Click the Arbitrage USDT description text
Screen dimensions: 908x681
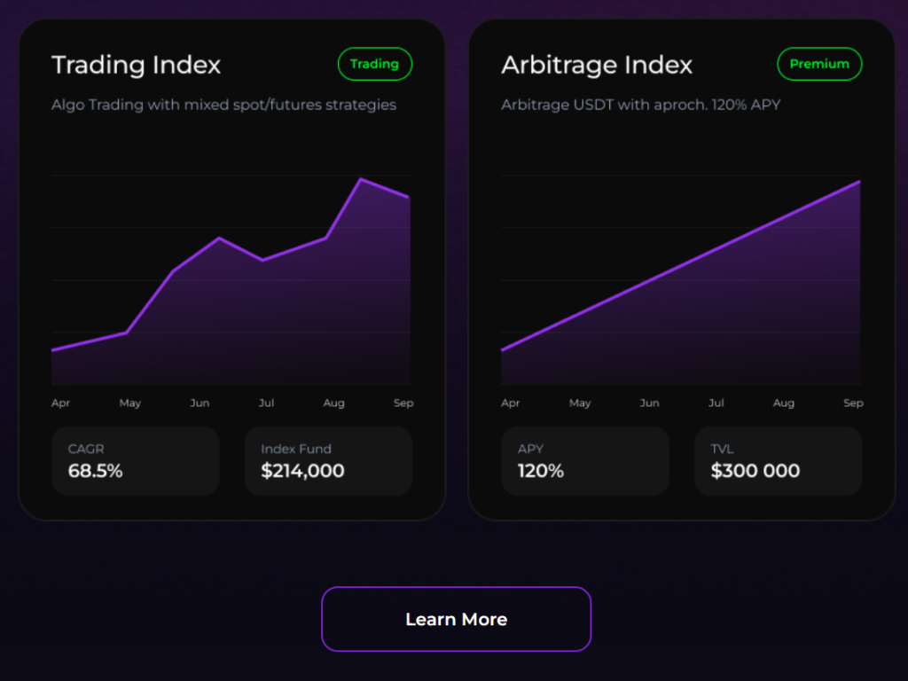point(640,105)
